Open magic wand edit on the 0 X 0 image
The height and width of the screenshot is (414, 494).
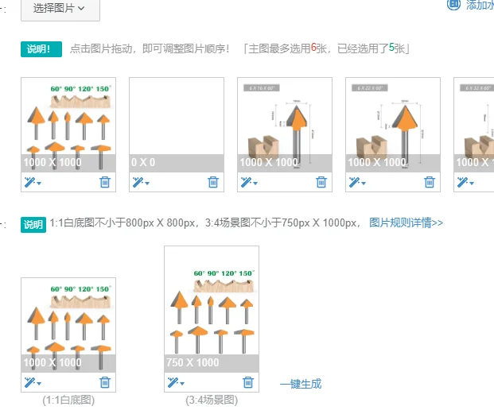click(138, 182)
